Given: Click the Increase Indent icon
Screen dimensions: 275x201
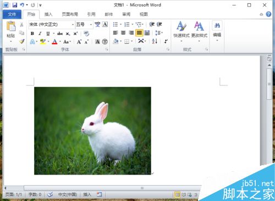Looking at the screenshot, I should click(x=159, y=24).
